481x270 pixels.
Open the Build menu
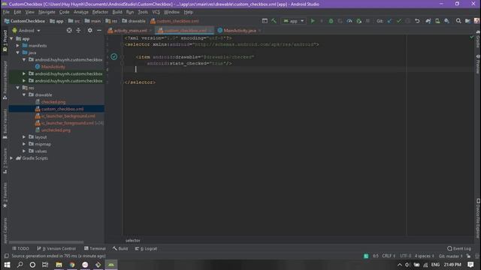coord(117,12)
